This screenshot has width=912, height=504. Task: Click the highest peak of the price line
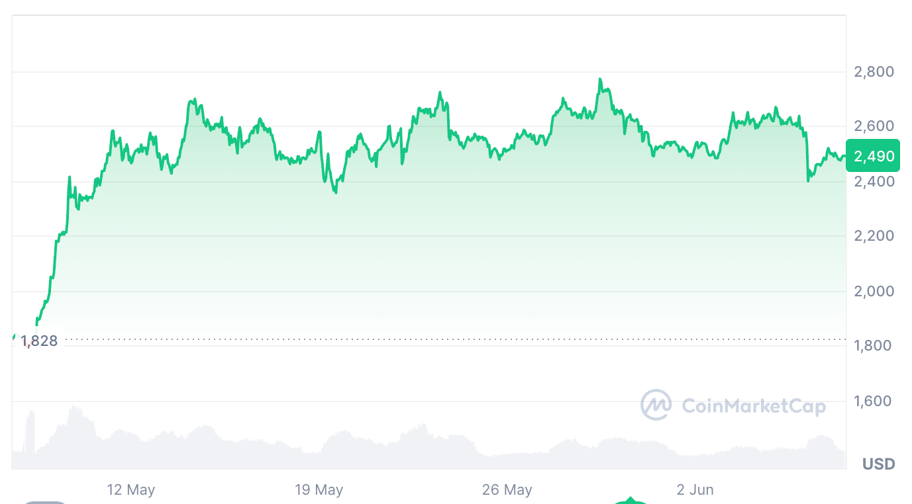600,80
